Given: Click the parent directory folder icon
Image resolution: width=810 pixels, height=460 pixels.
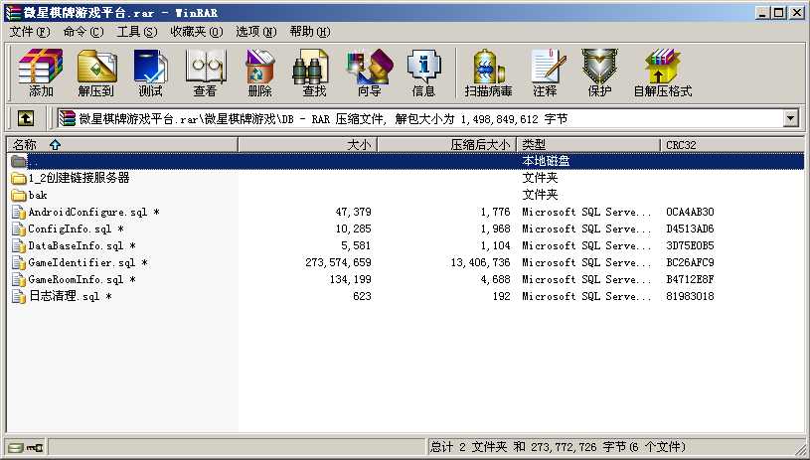Looking at the screenshot, I should point(19,161).
